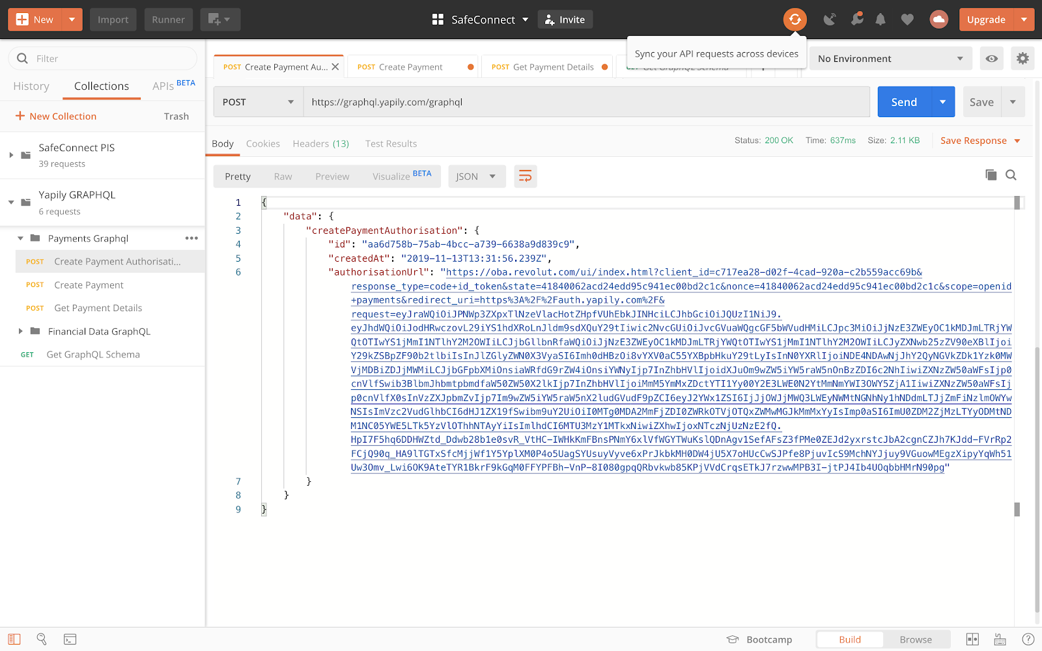Viewport: 1042px width, 651px height.
Task: Open the Save button dropdown arrow
Action: [x=1013, y=102]
